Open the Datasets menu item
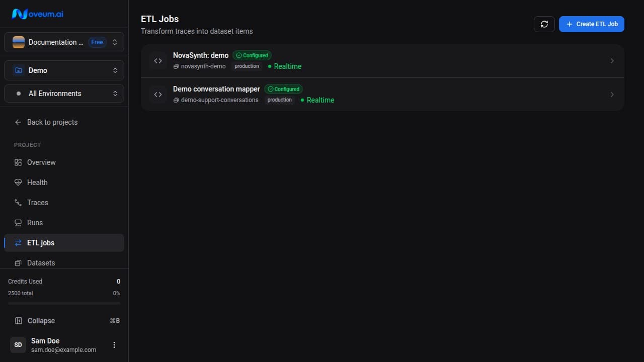This screenshot has height=362, width=644. (64, 262)
